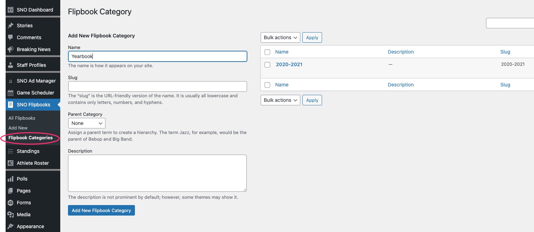Open the Staff Profiles menu
Viewport: 534px width, 232px height.
pyautogui.click(x=31, y=65)
